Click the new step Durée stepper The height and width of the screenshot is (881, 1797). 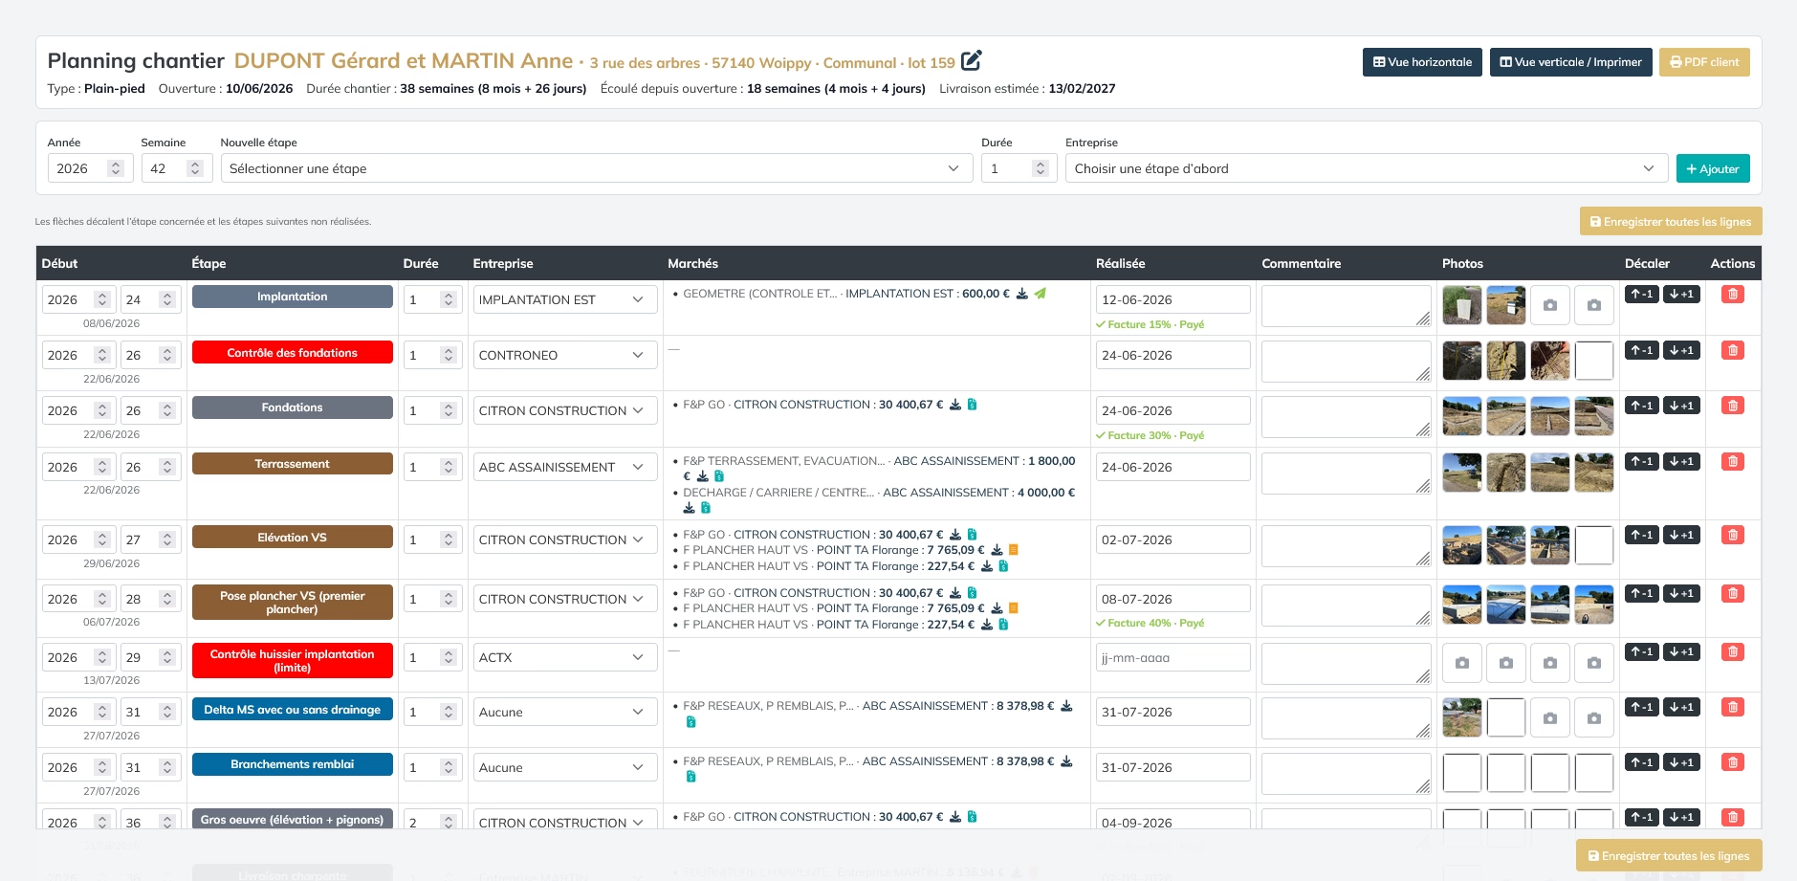pyautogui.click(x=1019, y=168)
